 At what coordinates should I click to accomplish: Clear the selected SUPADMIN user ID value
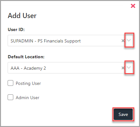[123, 41]
